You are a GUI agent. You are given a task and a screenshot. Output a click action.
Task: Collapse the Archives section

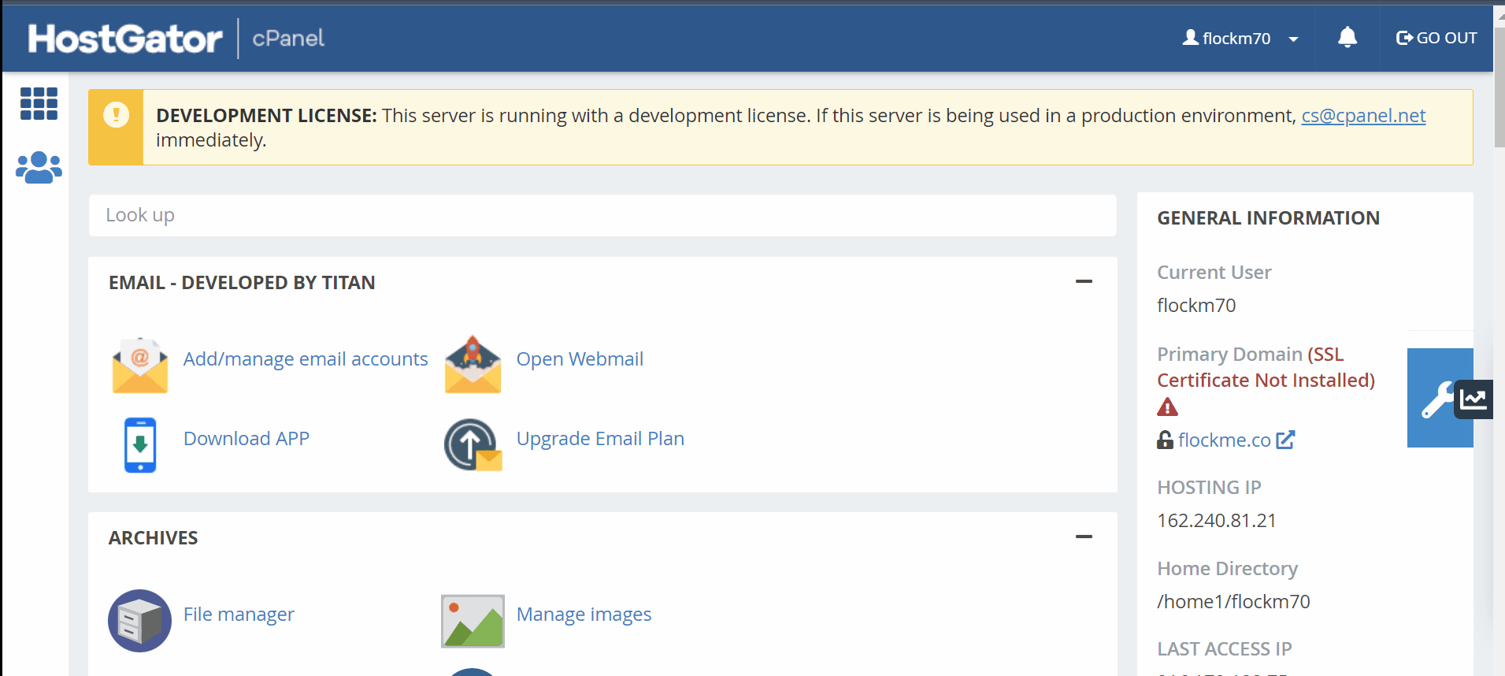point(1084,537)
